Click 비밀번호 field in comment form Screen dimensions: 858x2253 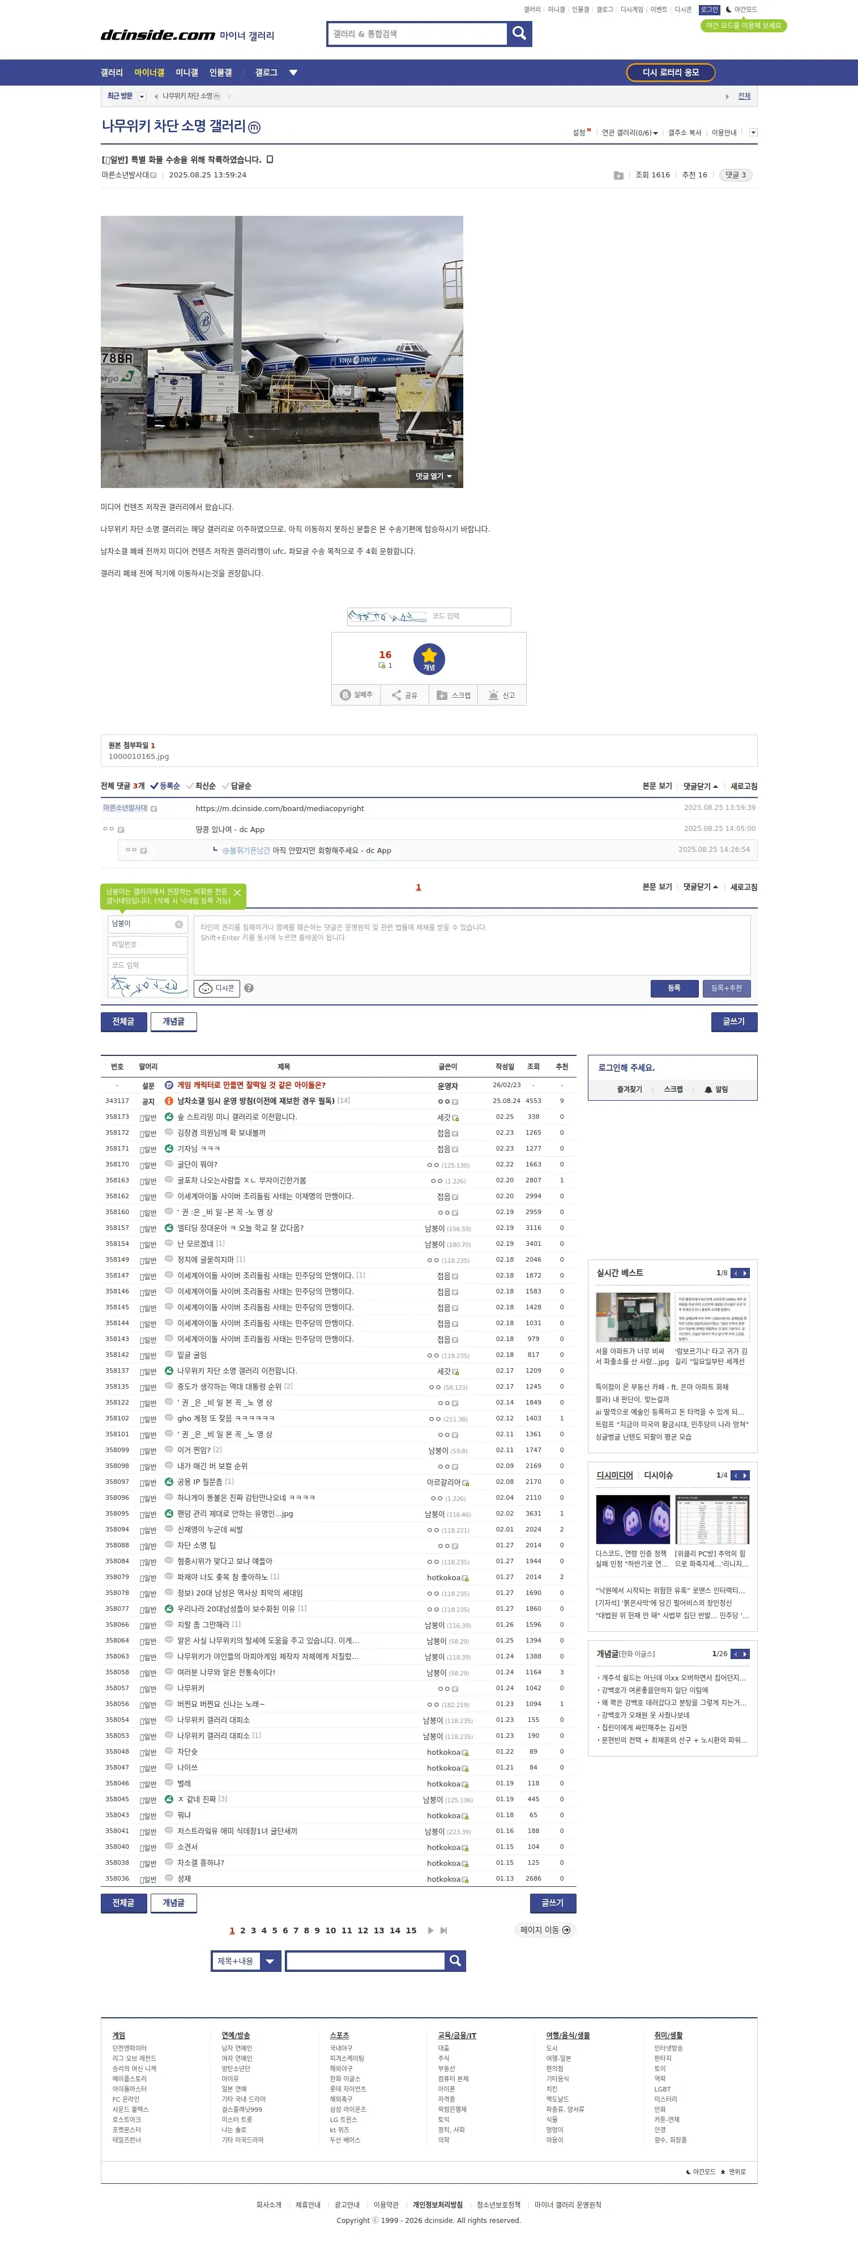tap(148, 945)
